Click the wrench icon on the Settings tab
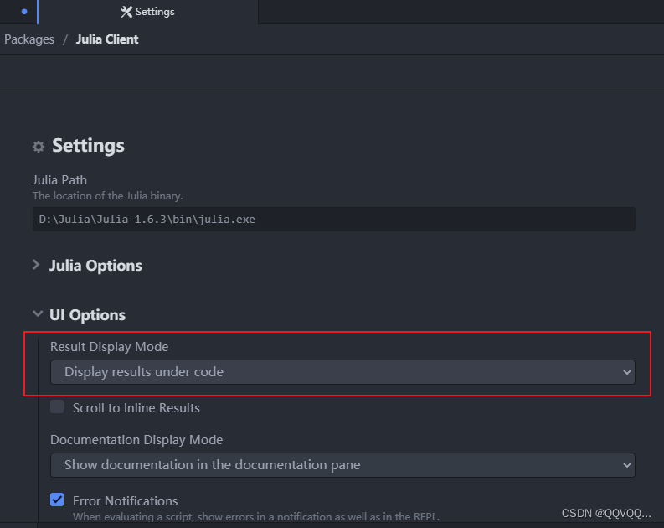664x528 pixels. 126,12
